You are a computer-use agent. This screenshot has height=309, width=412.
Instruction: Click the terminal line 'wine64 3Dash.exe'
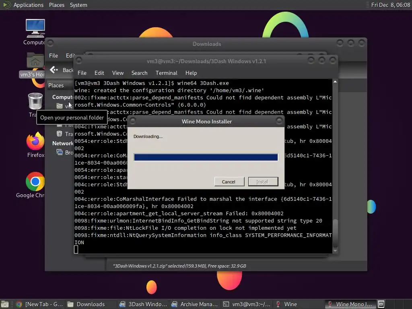click(x=203, y=83)
